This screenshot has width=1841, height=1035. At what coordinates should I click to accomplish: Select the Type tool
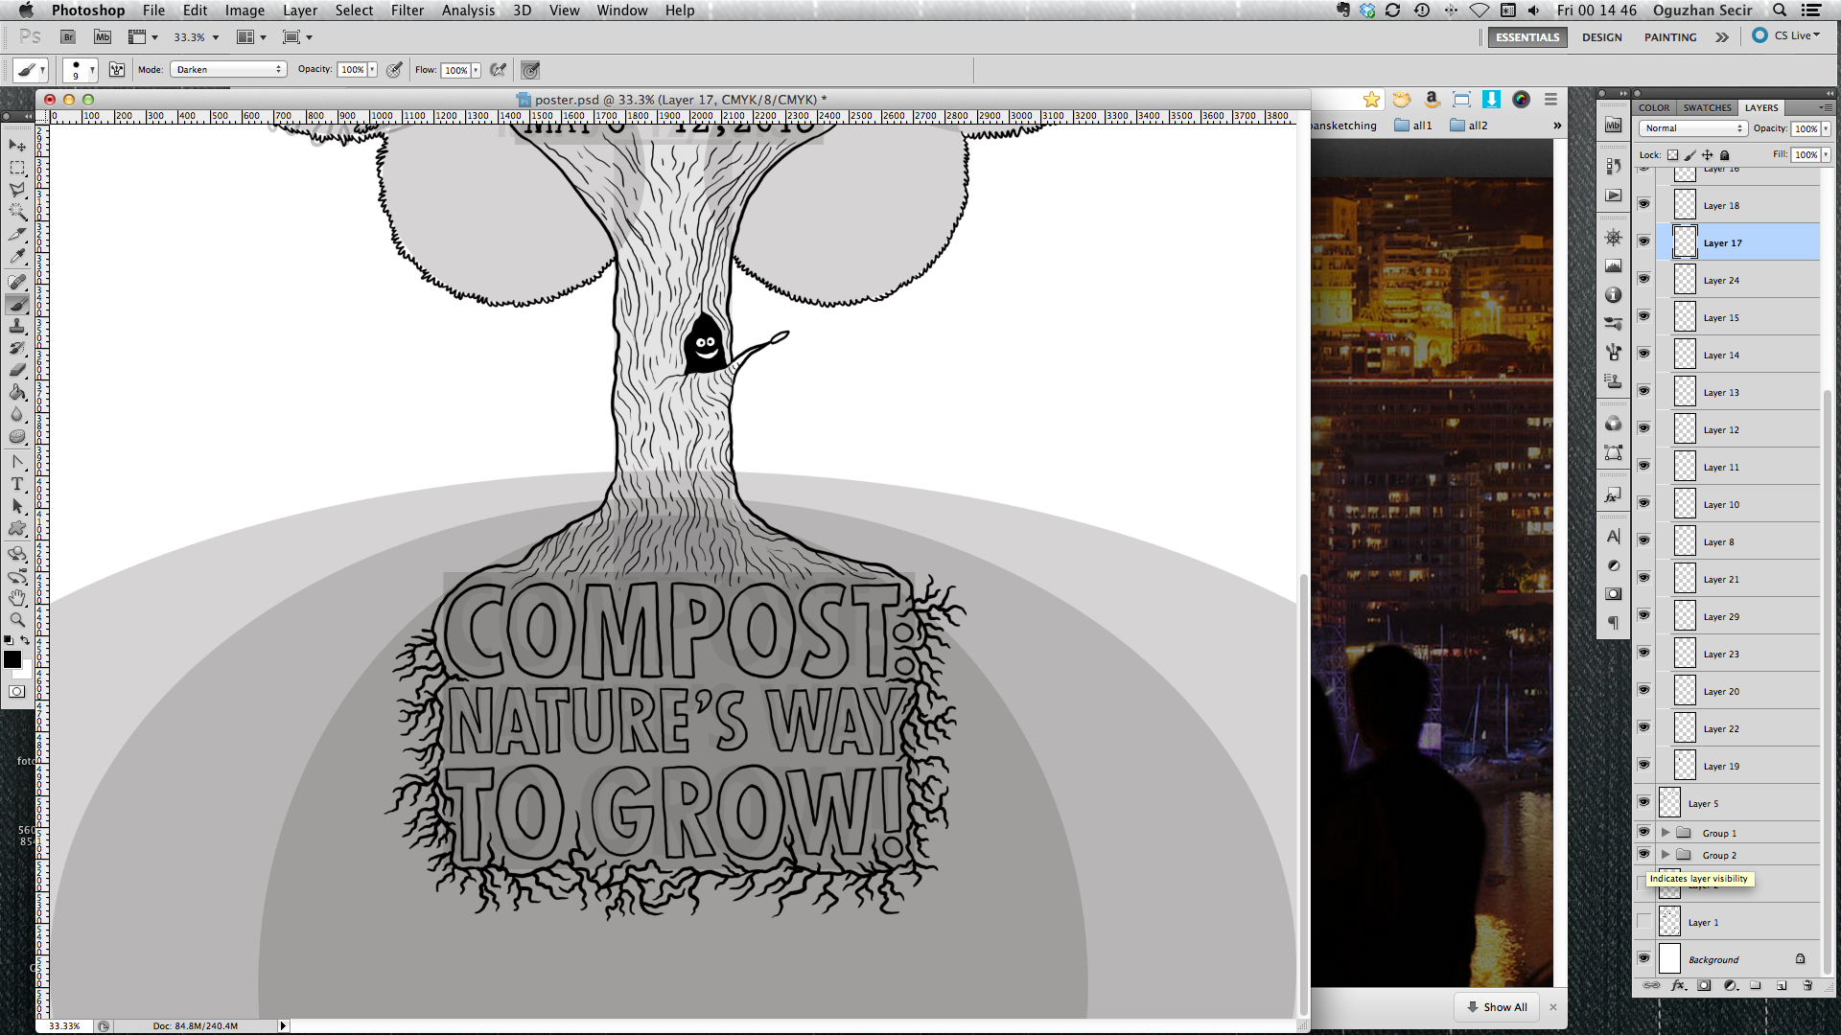(x=17, y=484)
